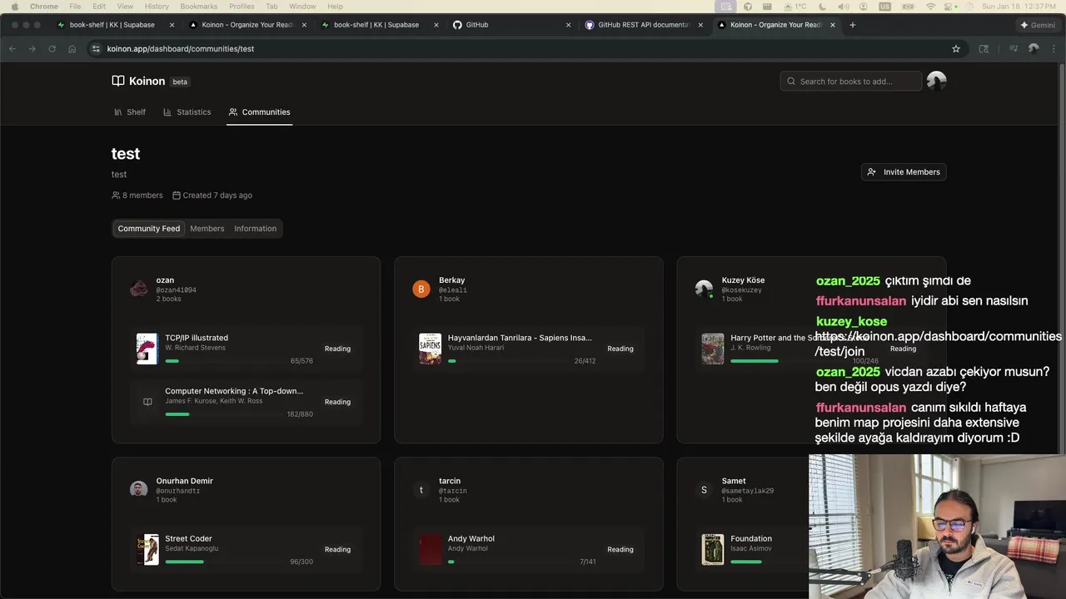This screenshot has height=599, width=1066.
Task: Reload the page with the refresh icon
Action: pyautogui.click(x=52, y=49)
